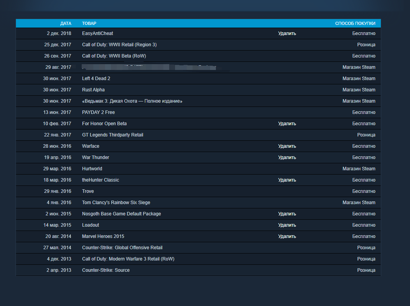Click date 20 авг. 2014
Screen dimensions: 410x306
[x=58, y=236]
